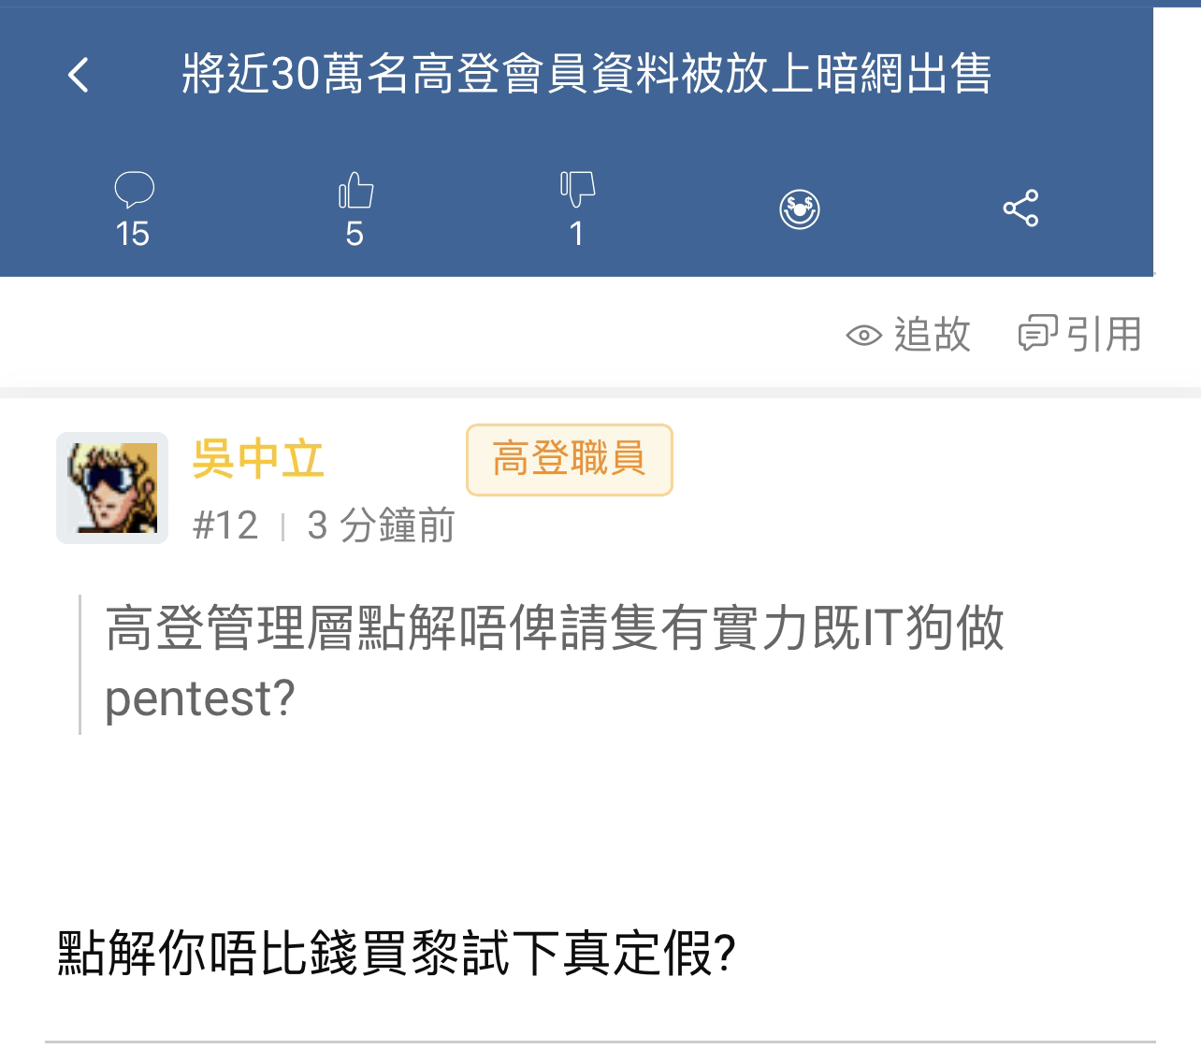Toggle 追故 follow-story eye option

(x=908, y=335)
